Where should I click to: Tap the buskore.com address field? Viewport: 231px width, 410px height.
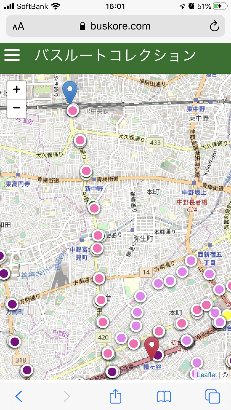tap(115, 26)
